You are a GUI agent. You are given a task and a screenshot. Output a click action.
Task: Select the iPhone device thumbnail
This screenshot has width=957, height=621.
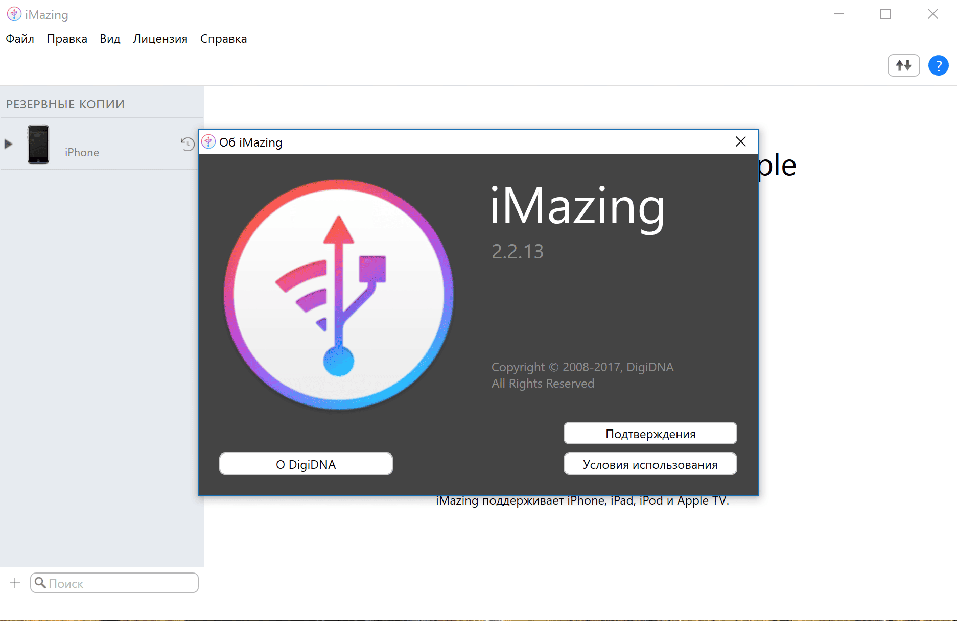click(x=38, y=145)
